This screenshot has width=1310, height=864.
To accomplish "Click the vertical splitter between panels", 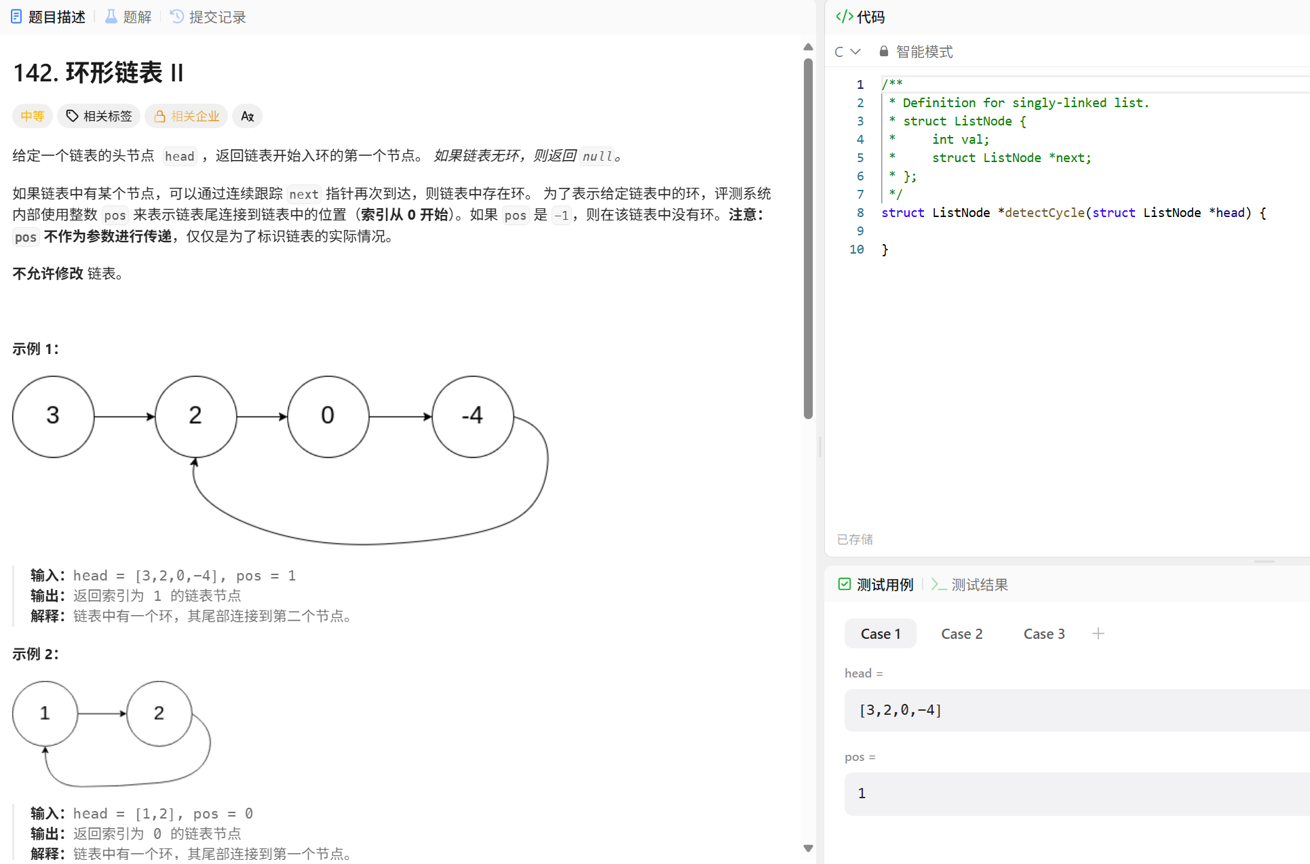I will click(820, 446).
